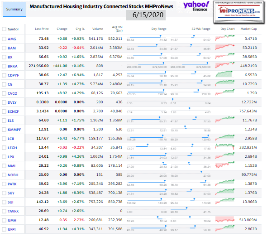
Task: Select the SUI row checkbox
Action: point(4,202)
